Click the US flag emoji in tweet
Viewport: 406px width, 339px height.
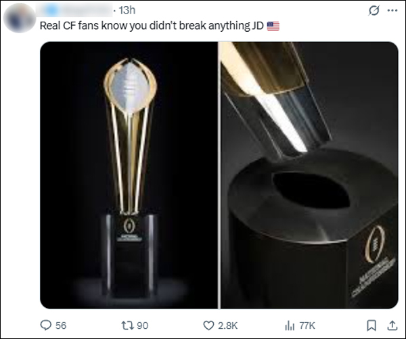(x=273, y=26)
